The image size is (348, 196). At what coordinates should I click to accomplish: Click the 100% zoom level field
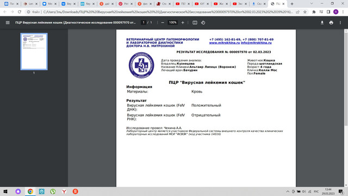click(x=172, y=22)
